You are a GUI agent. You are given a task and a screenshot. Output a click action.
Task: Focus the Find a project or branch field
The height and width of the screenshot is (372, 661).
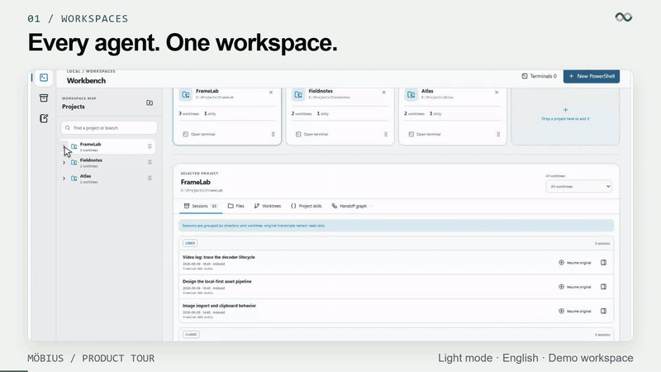point(109,128)
